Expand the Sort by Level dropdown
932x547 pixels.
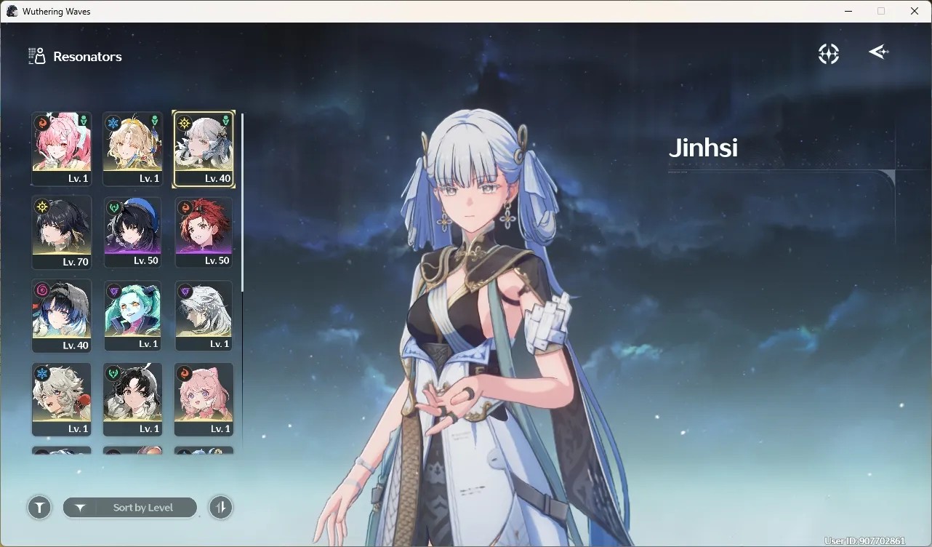[x=130, y=508]
